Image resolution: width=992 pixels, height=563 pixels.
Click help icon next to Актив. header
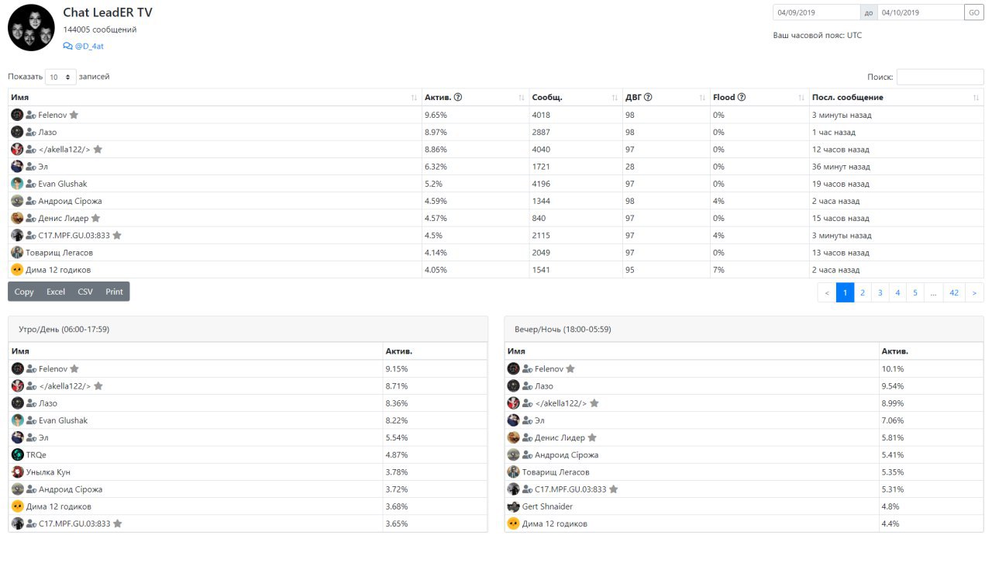tap(458, 98)
